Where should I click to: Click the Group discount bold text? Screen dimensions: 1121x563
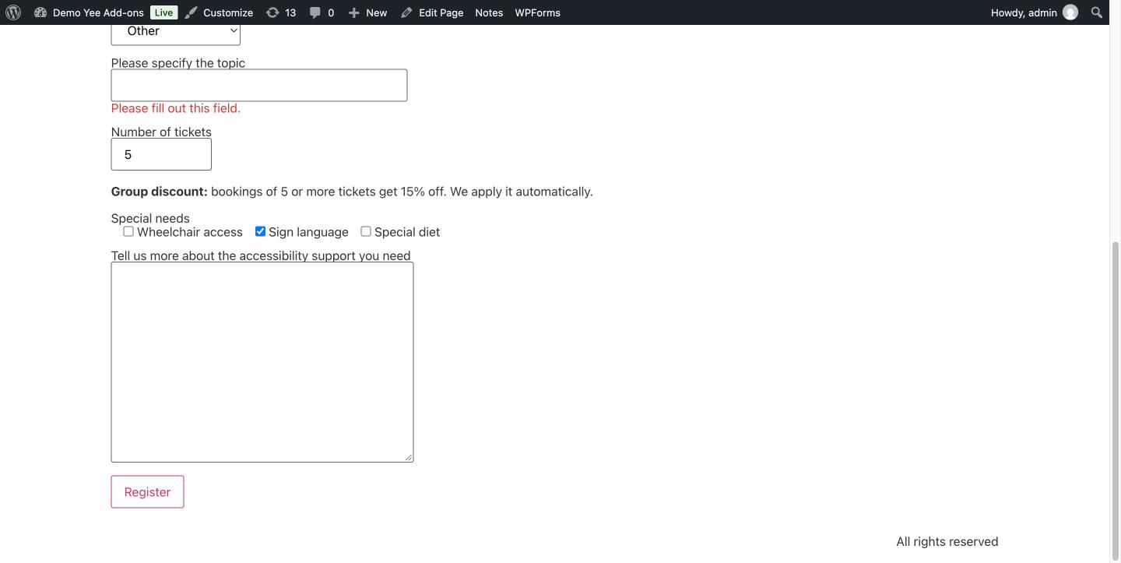tap(160, 192)
